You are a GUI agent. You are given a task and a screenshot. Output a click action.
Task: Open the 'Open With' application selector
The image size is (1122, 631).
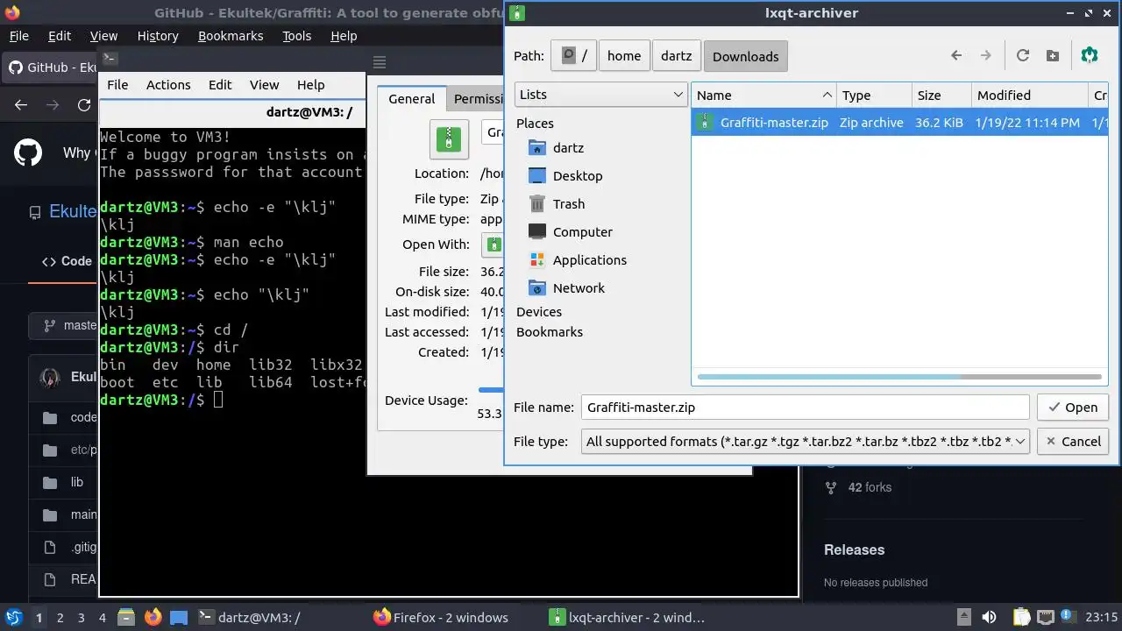[x=493, y=245]
